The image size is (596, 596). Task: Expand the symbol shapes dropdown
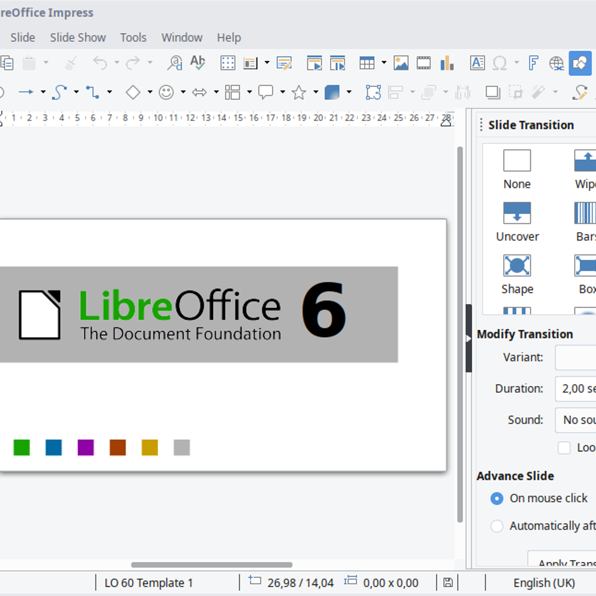183,92
